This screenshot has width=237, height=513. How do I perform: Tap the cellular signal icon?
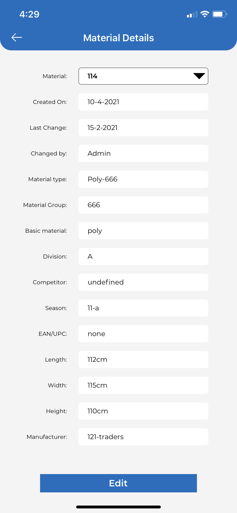192,14
